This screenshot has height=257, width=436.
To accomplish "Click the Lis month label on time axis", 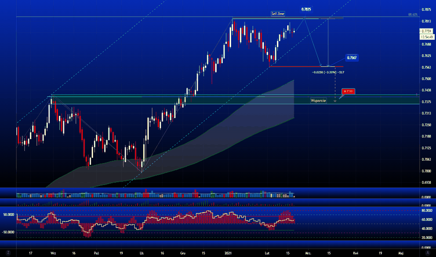I will 142,253.
